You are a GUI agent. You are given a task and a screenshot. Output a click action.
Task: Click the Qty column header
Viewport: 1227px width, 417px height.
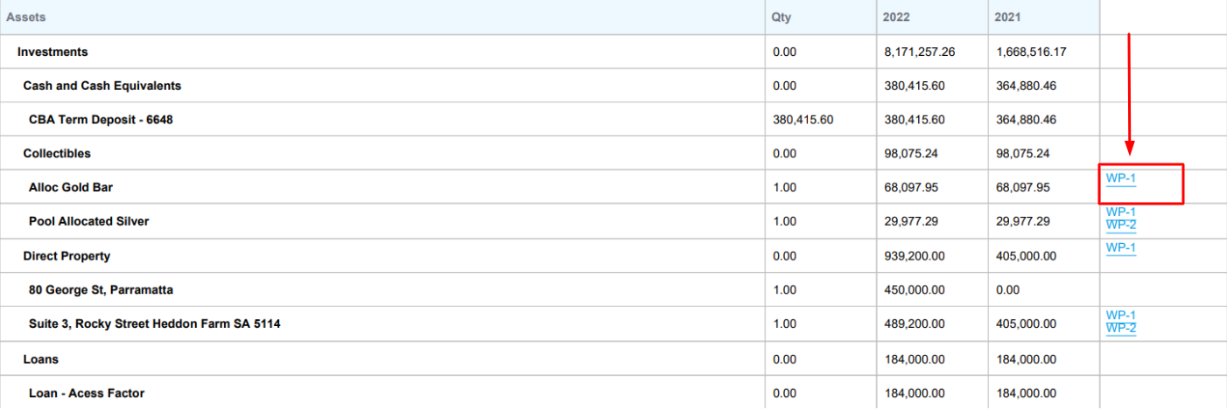click(x=781, y=17)
